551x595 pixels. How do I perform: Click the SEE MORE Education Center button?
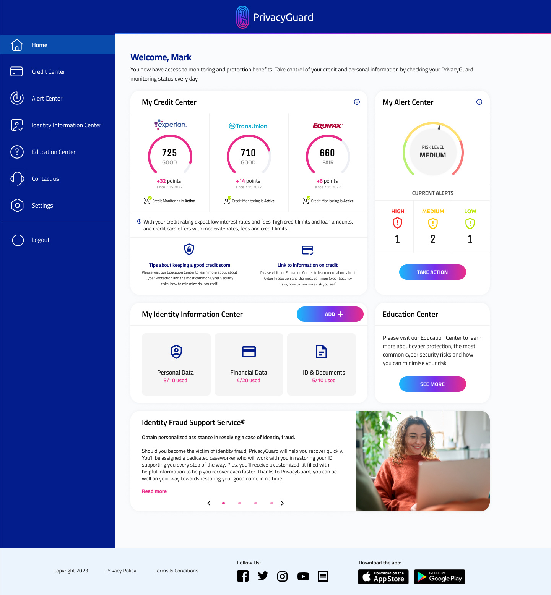(432, 384)
